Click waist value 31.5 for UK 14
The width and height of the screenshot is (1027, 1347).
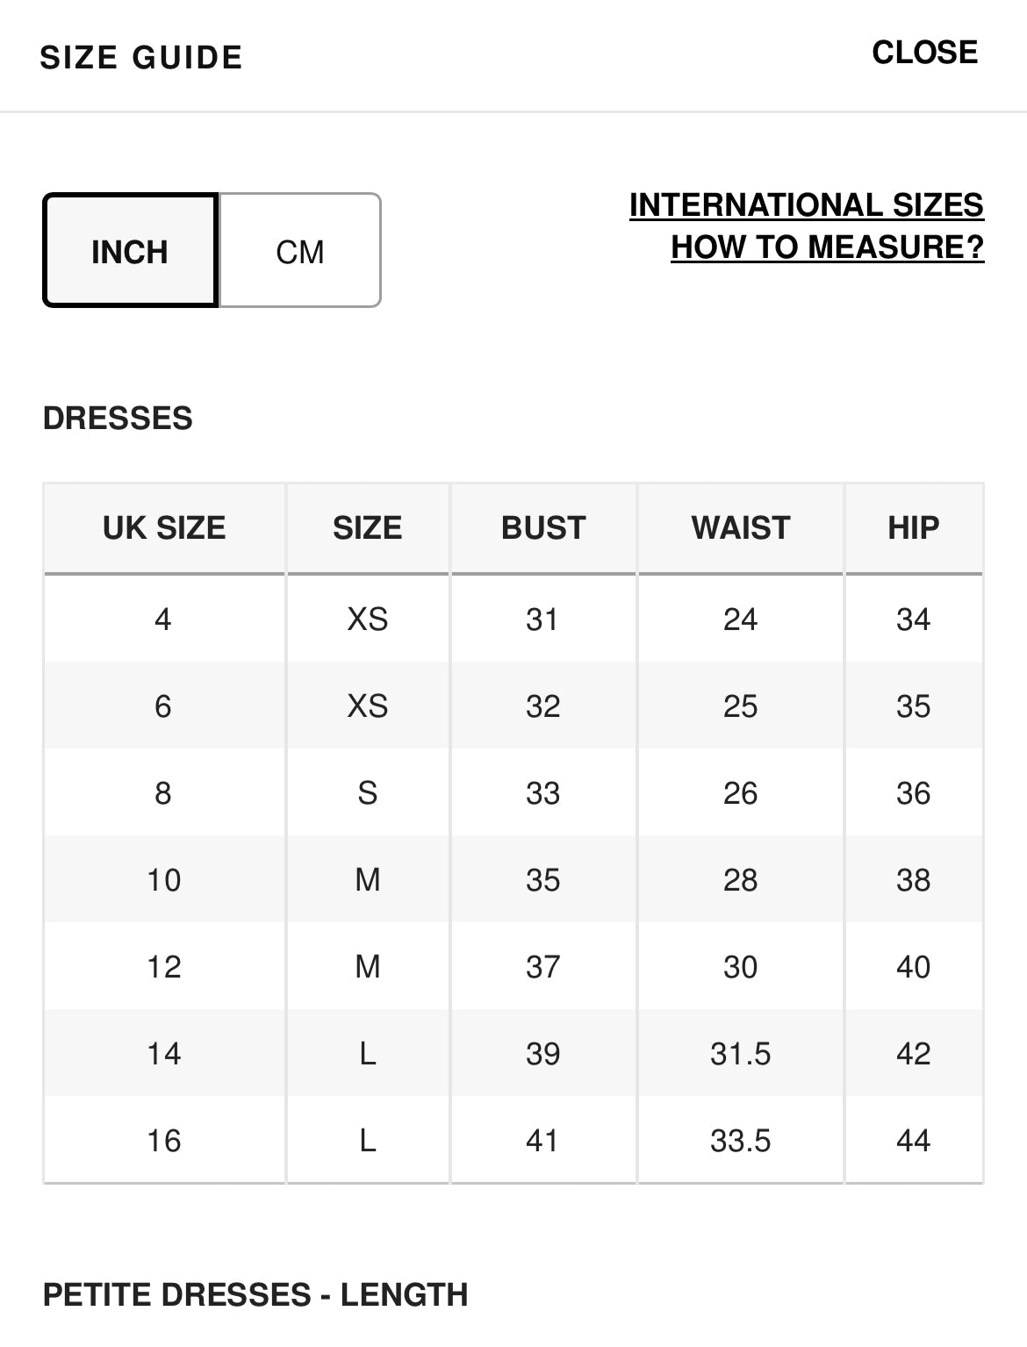click(x=740, y=1053)
